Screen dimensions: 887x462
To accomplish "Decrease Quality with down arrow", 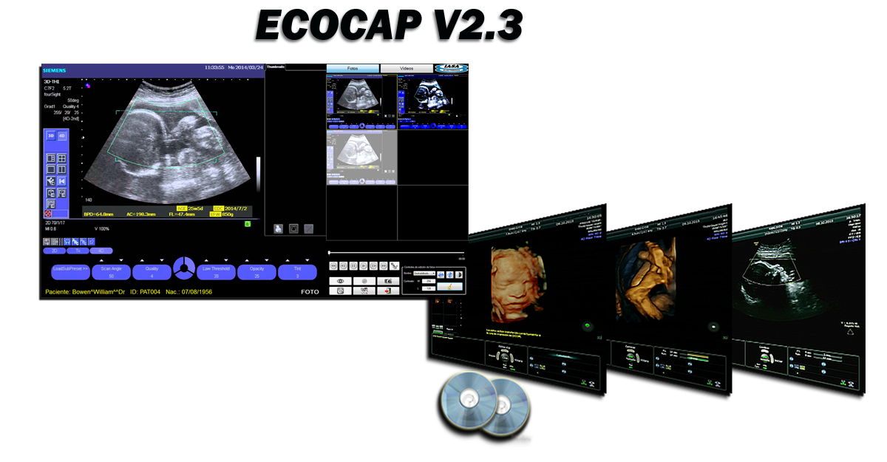I will pyautogui.click(x=162, y=260).
